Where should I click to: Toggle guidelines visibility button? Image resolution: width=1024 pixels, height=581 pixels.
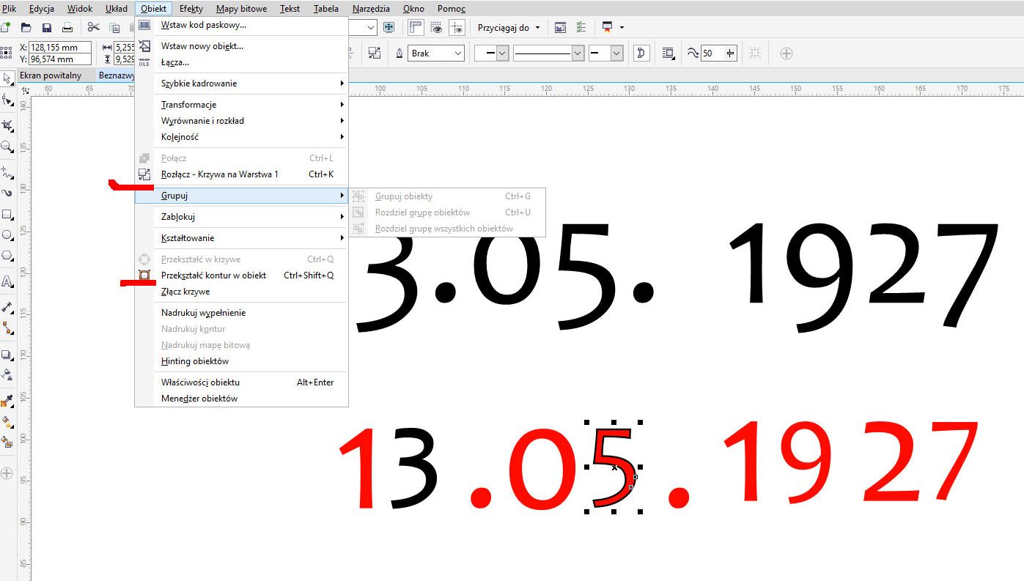point(457,28)
